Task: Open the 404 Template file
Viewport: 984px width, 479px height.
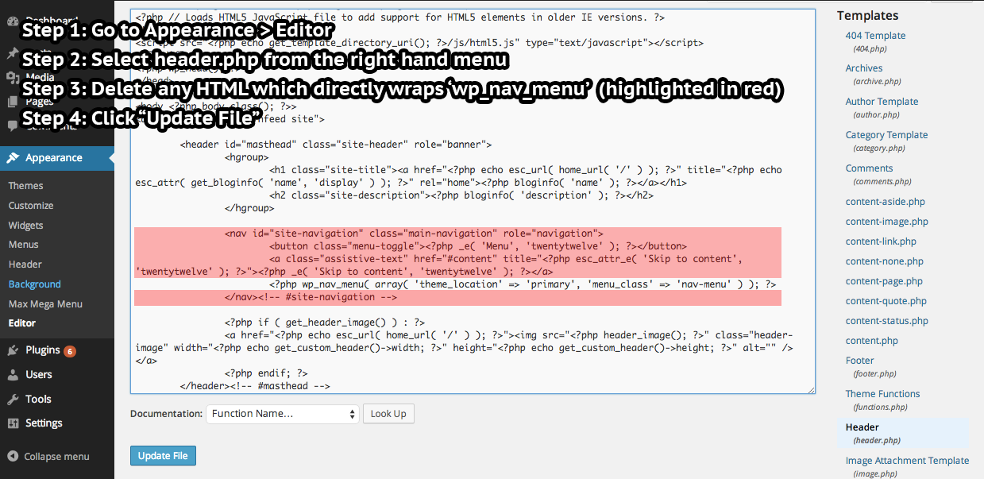Action: (875, 36)
